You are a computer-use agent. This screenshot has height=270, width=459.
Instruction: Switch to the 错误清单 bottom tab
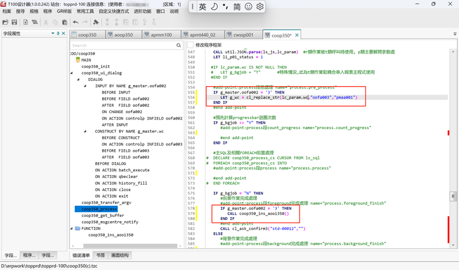(81, 255)
